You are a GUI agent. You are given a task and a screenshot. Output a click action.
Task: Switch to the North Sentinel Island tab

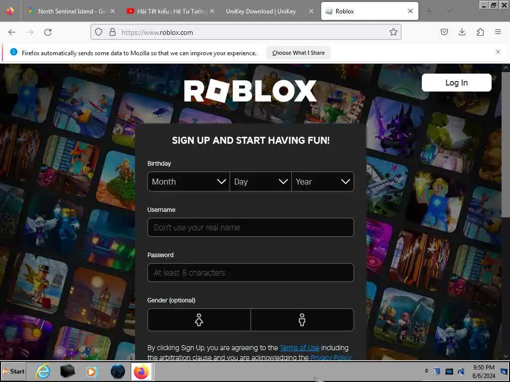71,11
